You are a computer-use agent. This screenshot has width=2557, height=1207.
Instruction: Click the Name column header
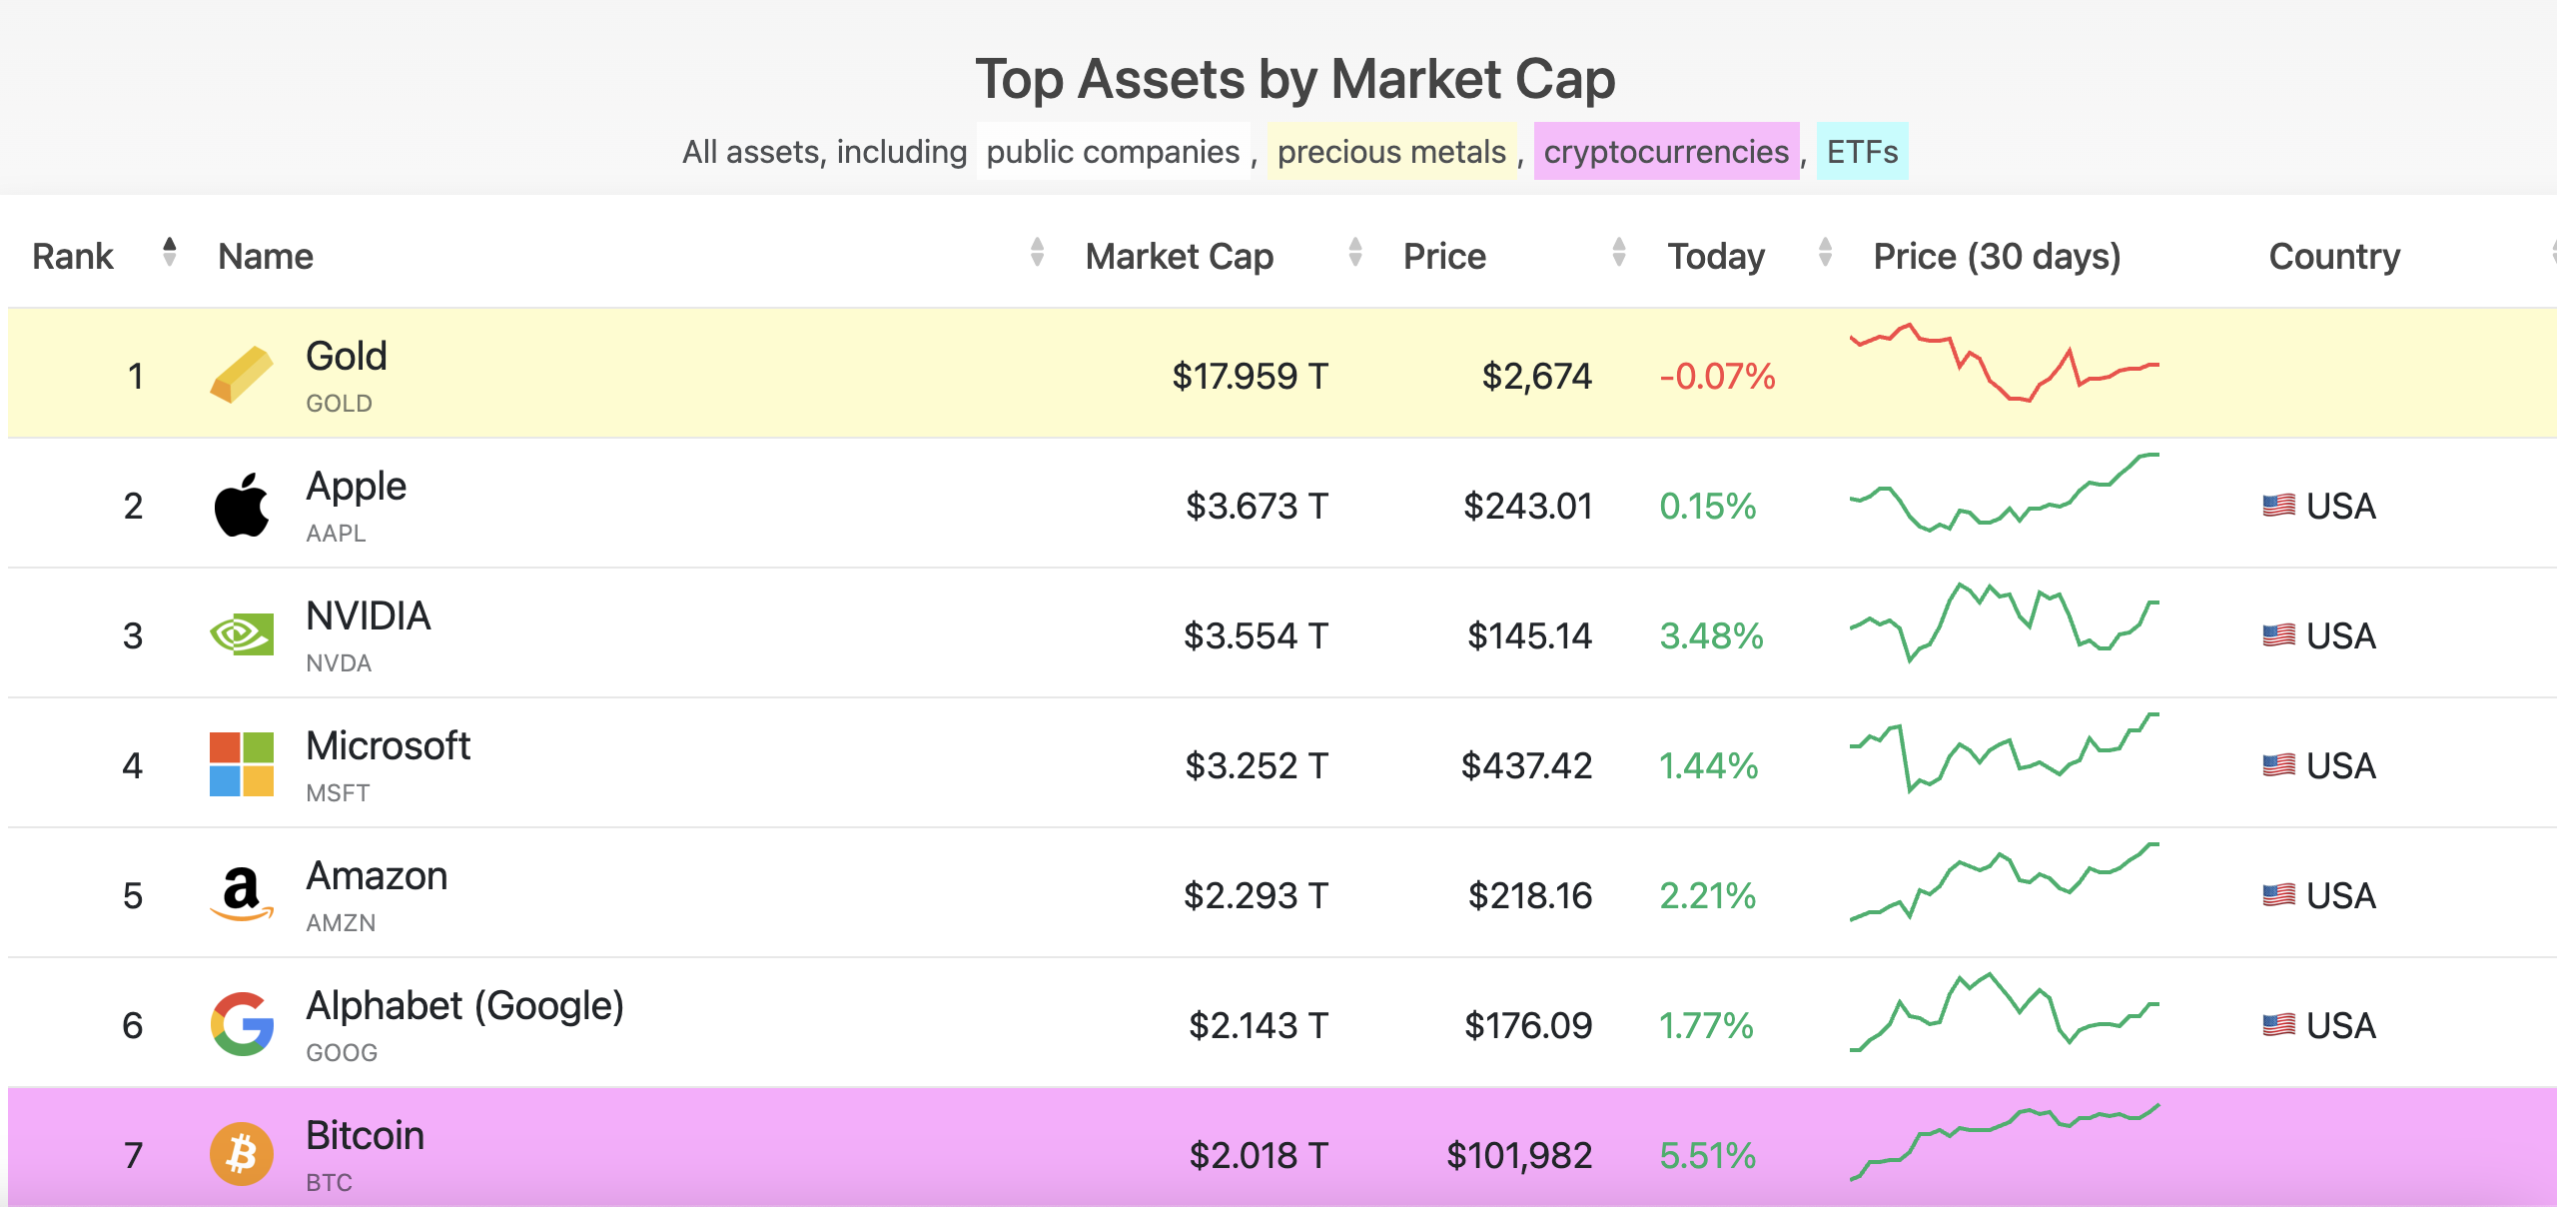tap(266, 257)
